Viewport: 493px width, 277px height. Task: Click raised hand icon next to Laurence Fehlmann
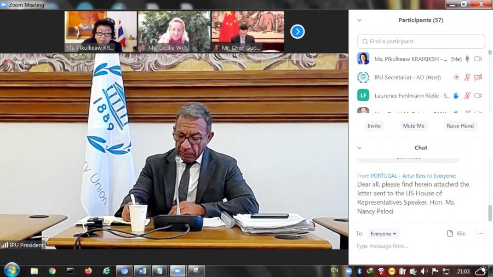(456, 96)
